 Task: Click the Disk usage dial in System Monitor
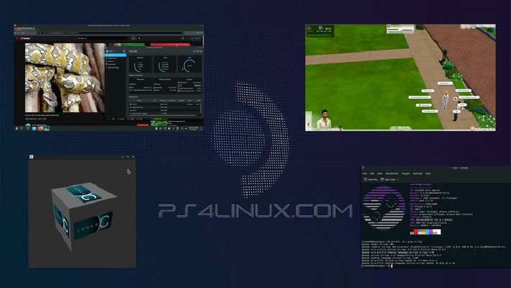point(165,66)
